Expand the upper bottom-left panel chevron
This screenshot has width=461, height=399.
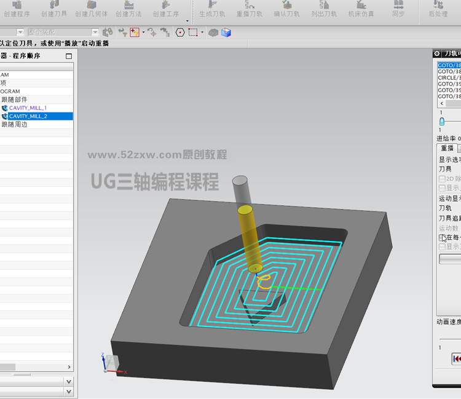pyautogui.click(x=68, y=382)
